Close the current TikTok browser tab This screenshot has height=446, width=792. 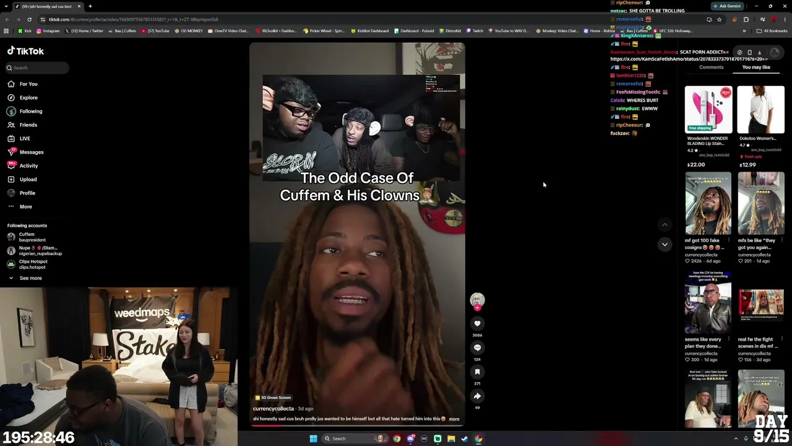[79, 6]
